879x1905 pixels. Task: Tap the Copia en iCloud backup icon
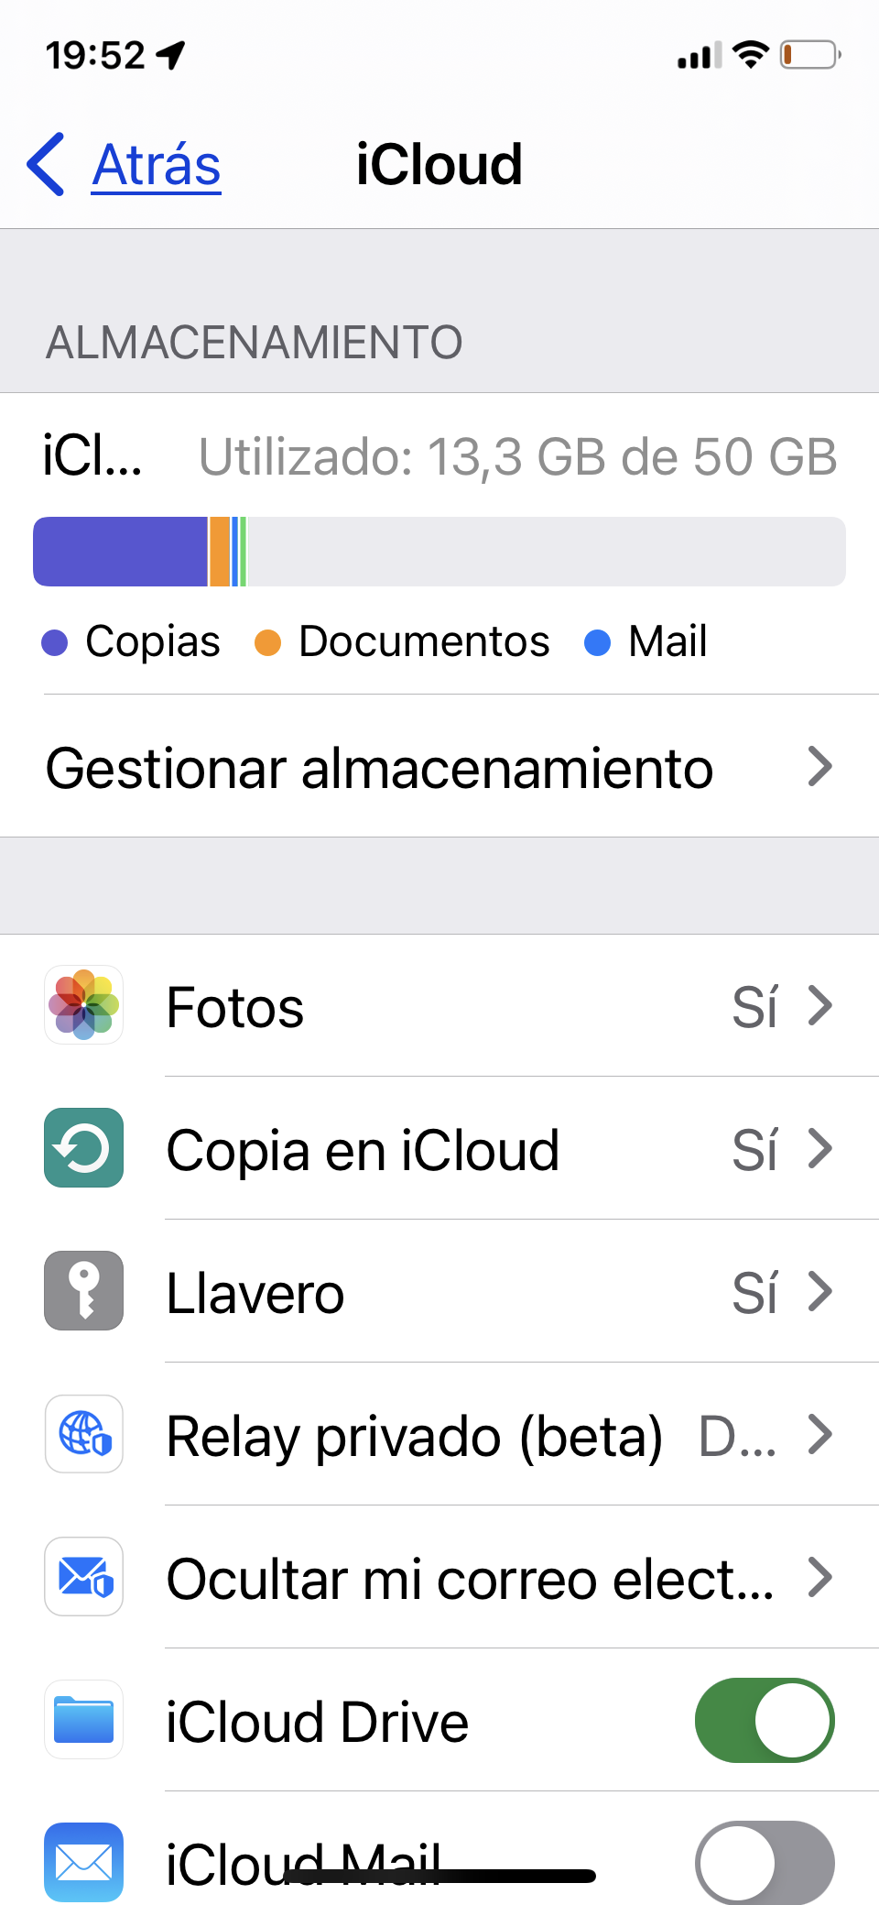[x=83, y=1148]
